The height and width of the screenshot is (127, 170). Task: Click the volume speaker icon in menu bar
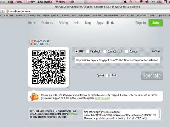click(x=147, y=2)
